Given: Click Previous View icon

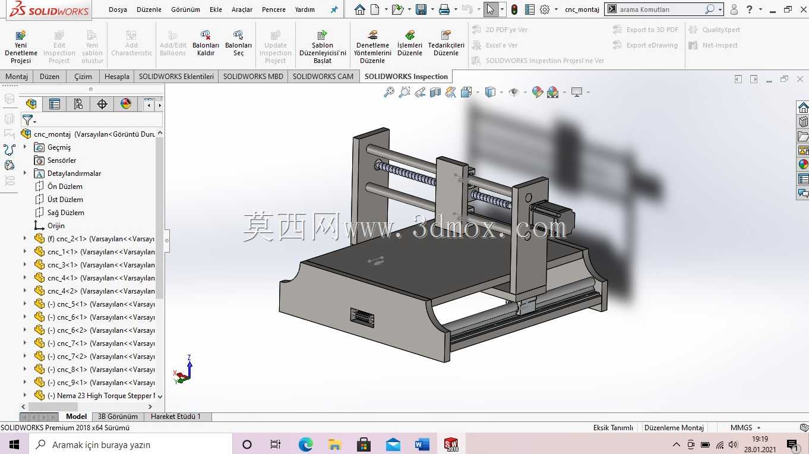Looking at the screenshot, I should [x=420, y=92].
